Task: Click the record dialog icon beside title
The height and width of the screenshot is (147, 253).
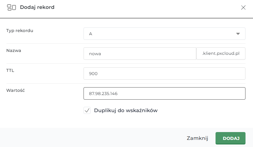Action: coord(11,7)
